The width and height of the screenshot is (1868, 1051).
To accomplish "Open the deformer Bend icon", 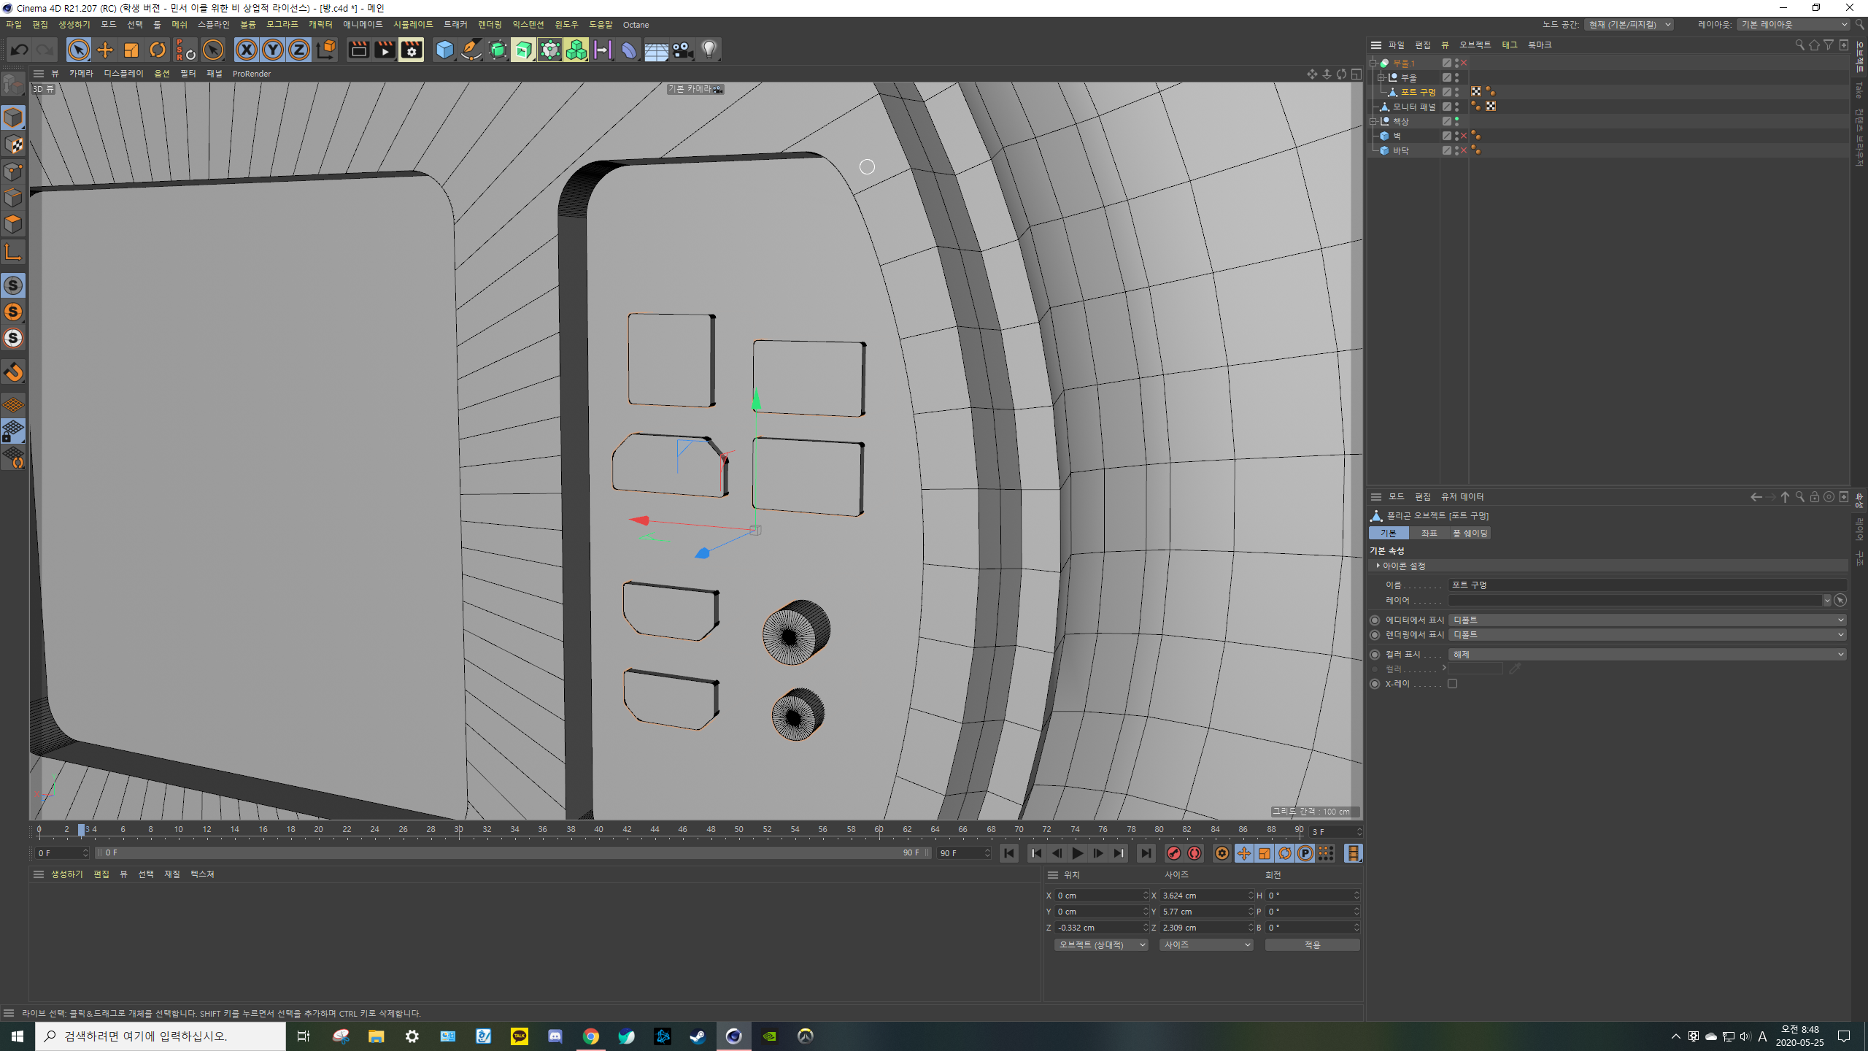I will click(629, 50).
